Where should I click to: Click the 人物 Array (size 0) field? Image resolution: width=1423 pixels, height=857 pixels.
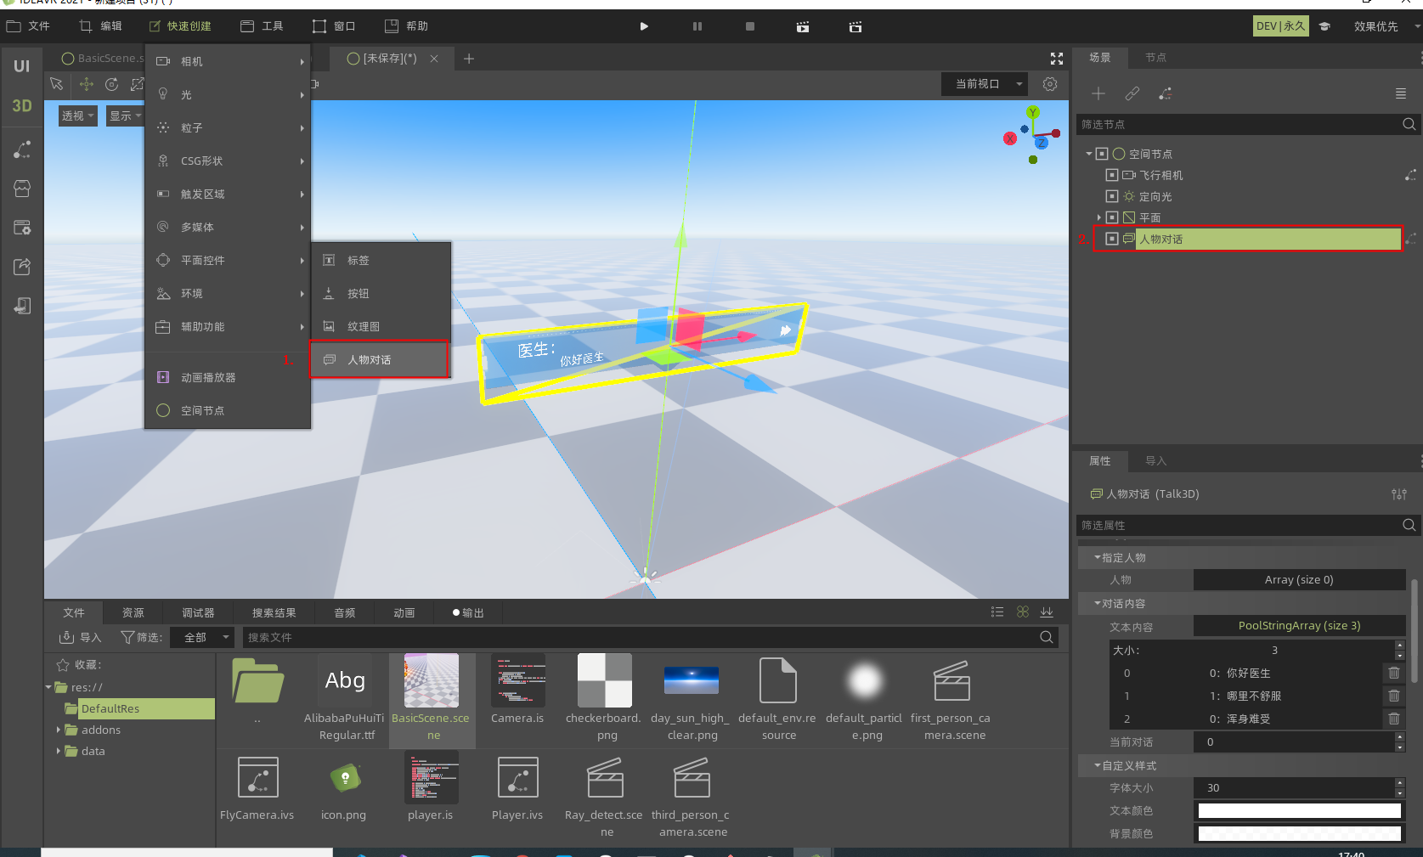tap(1299, 580)
